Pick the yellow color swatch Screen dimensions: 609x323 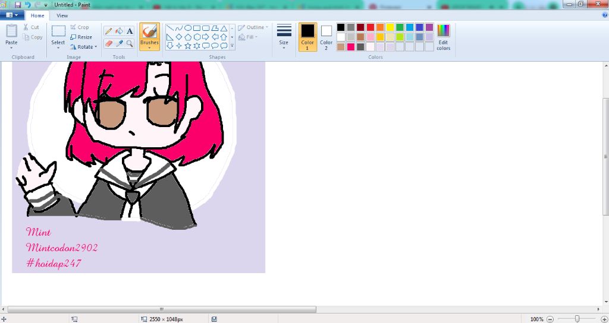point(390,27)
